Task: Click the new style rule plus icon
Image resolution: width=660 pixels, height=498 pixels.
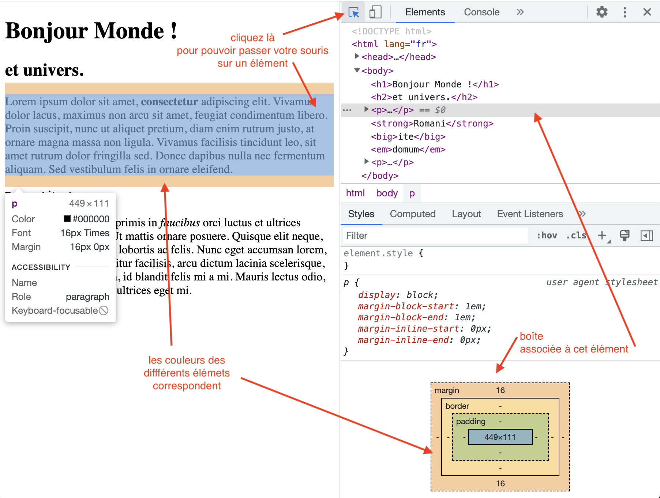Action: pyautogui.click(x=602, y=236)
